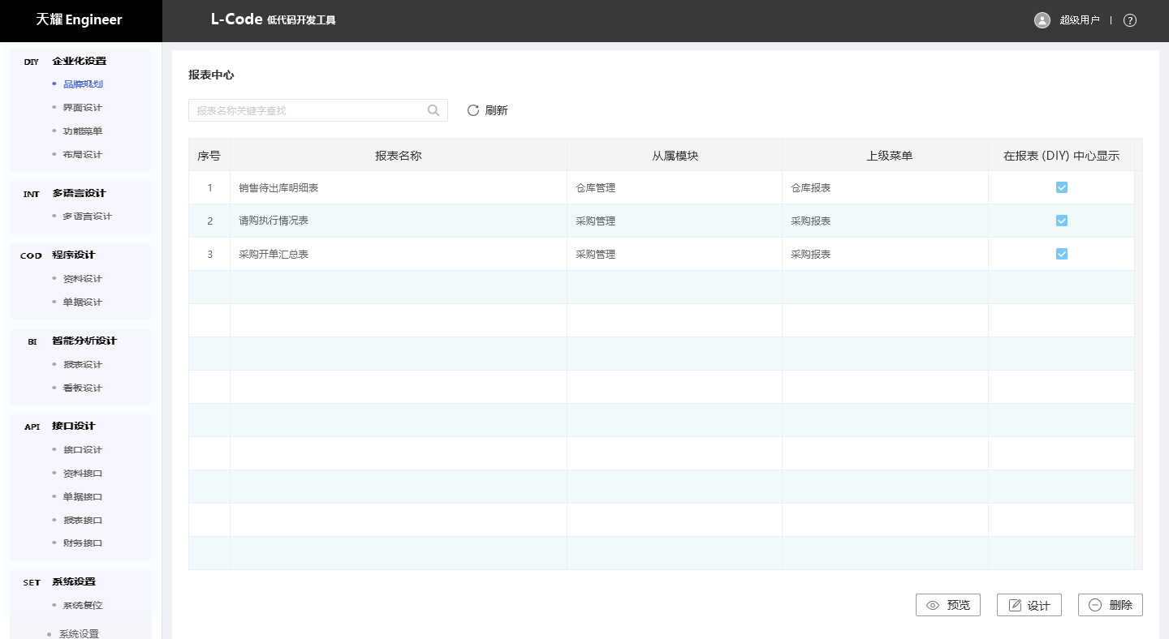Open 看板设计 from the sidebar
The image size is (1169, 639).
[x=83, y=388]
